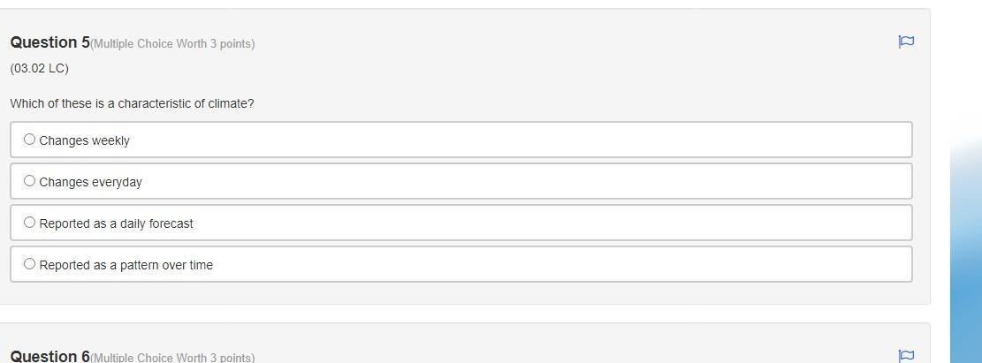Select the 'Changes everyday' radio button
The height and width of the screenshot is (363, 982).
(29, 181)
